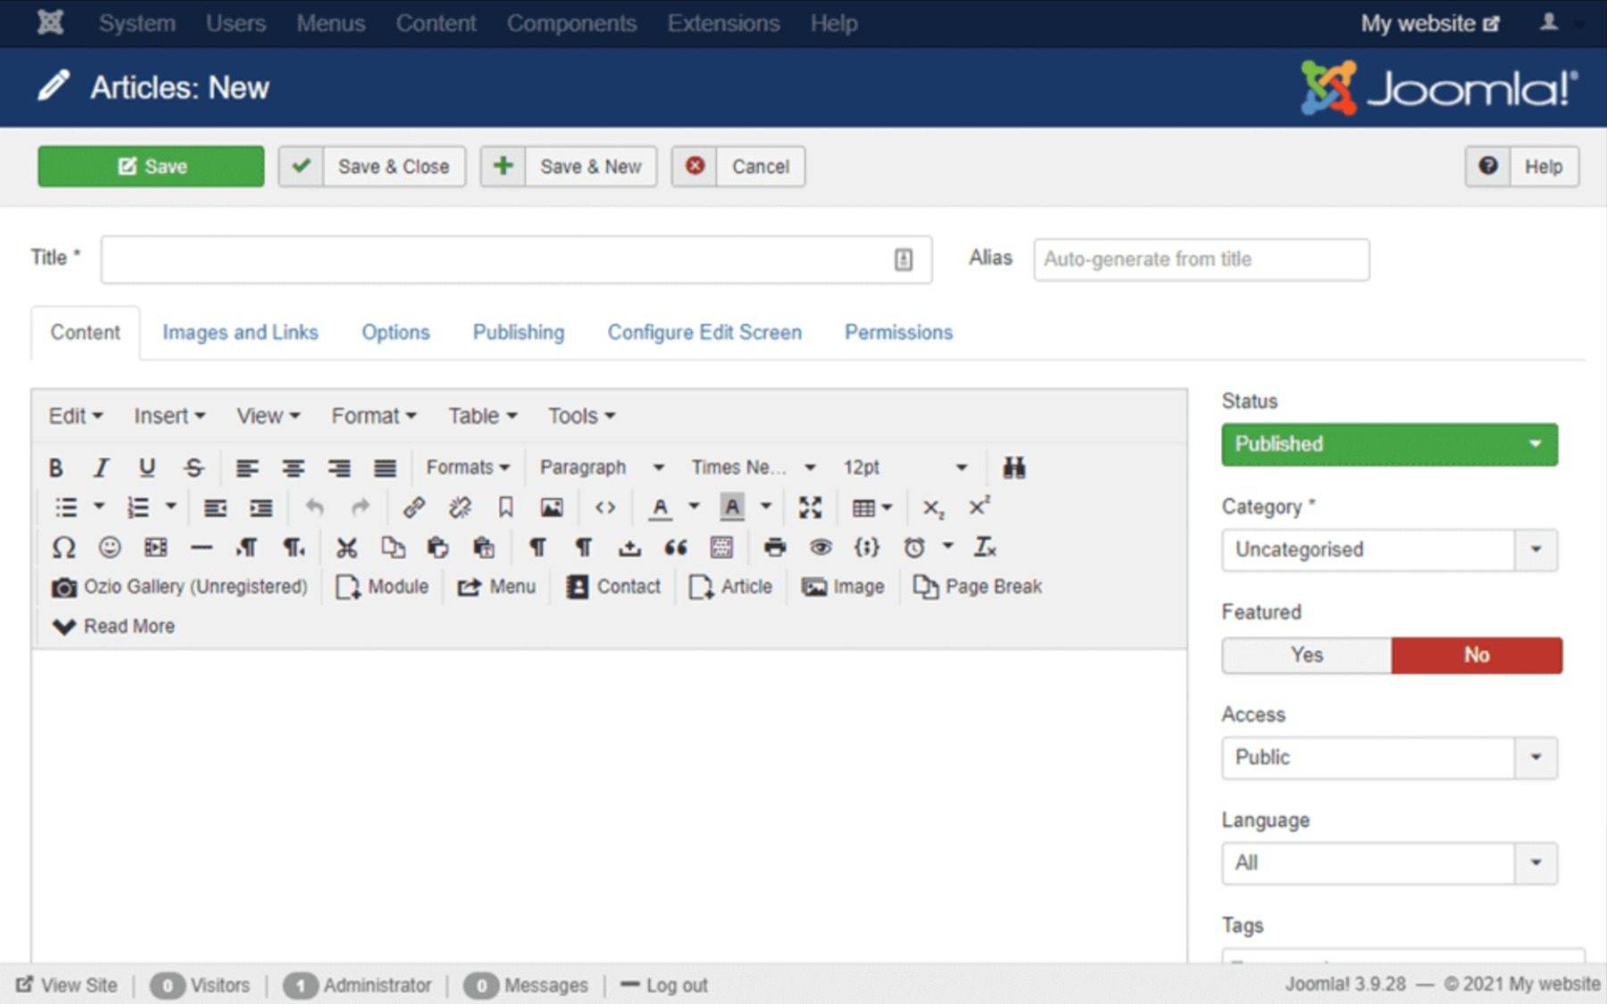Set Featured to Yes
This screenshot has width=1607, height=1004.
point(1306,655)
